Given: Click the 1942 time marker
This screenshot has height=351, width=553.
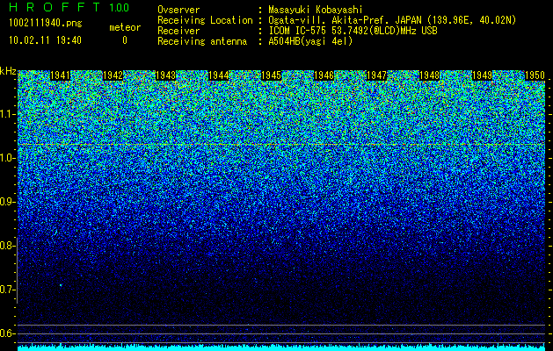Looking at the screenshot, I should [113, 75].
